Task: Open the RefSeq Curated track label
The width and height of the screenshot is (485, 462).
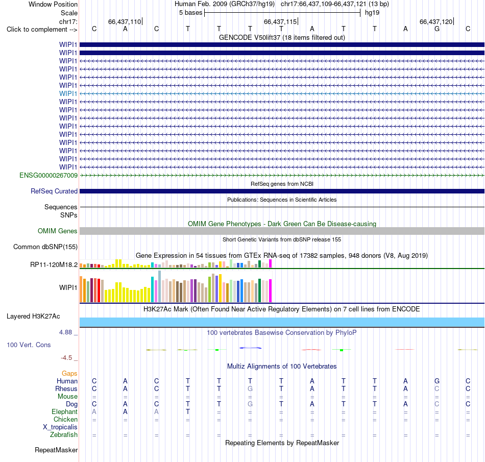Action: [x=54, y=191]
